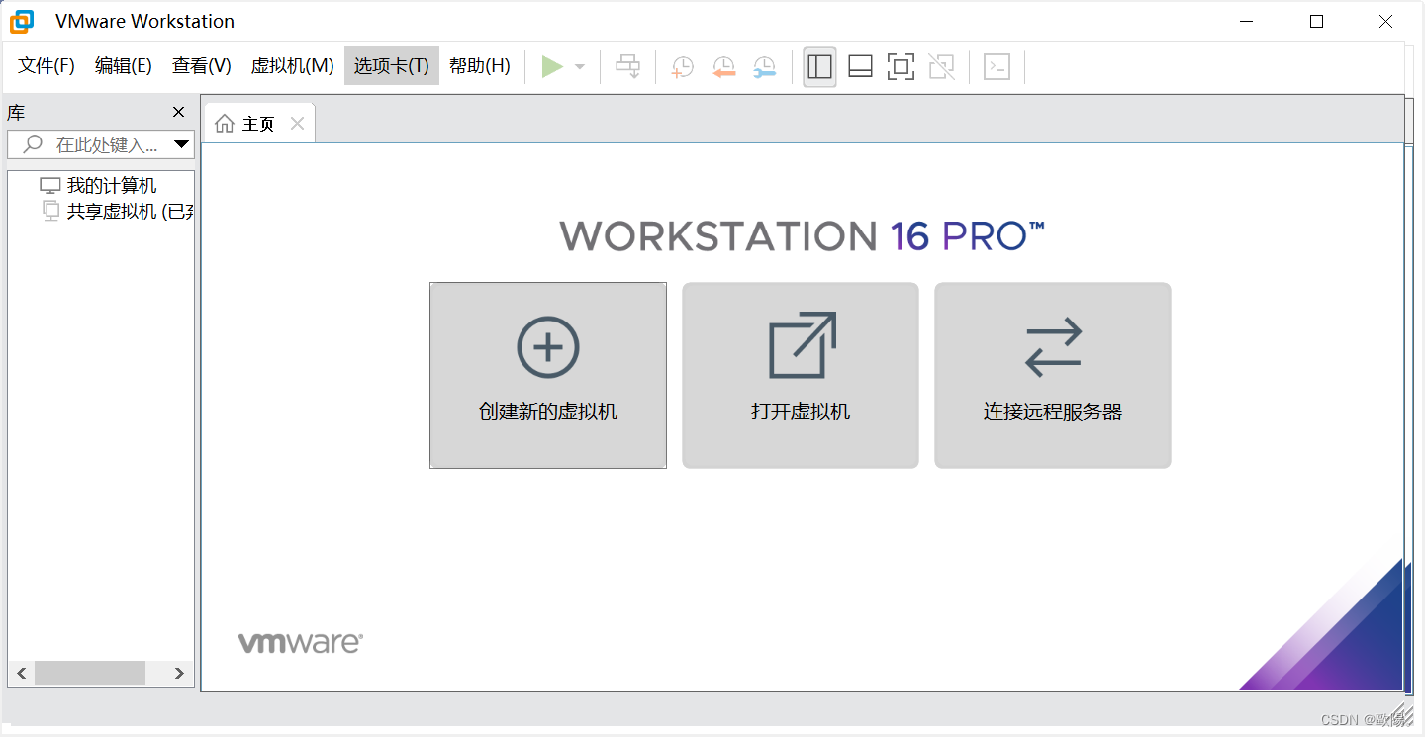This screenshot has width=1425, height=737.
Task: Open the Snapshot Manager wrench icon
Action: click(x=764, y=66)
